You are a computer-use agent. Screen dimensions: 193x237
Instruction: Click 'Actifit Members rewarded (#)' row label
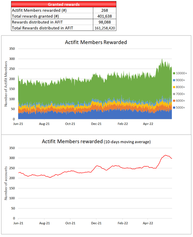[x=39, y=10]
